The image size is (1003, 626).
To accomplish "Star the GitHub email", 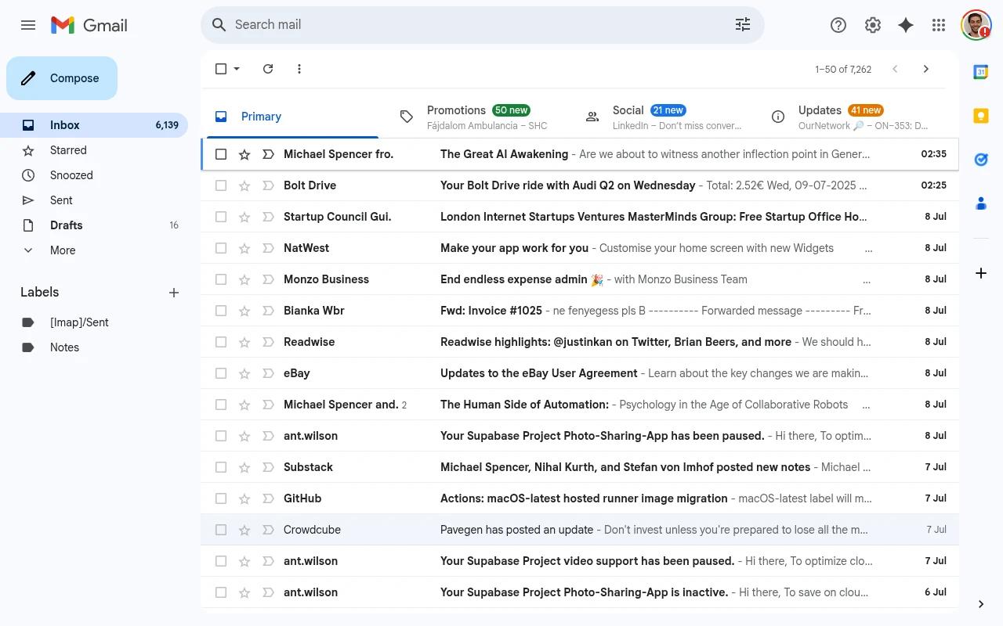I will 244,498.
